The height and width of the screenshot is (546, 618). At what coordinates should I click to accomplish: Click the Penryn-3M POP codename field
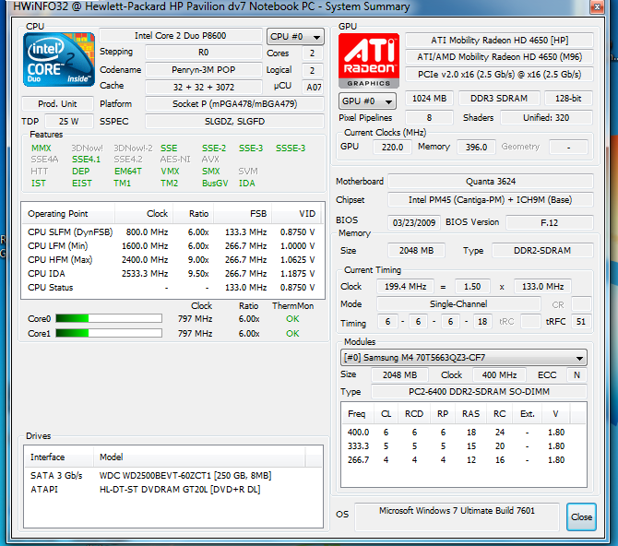pyautogui.click(x=203, y=70)
